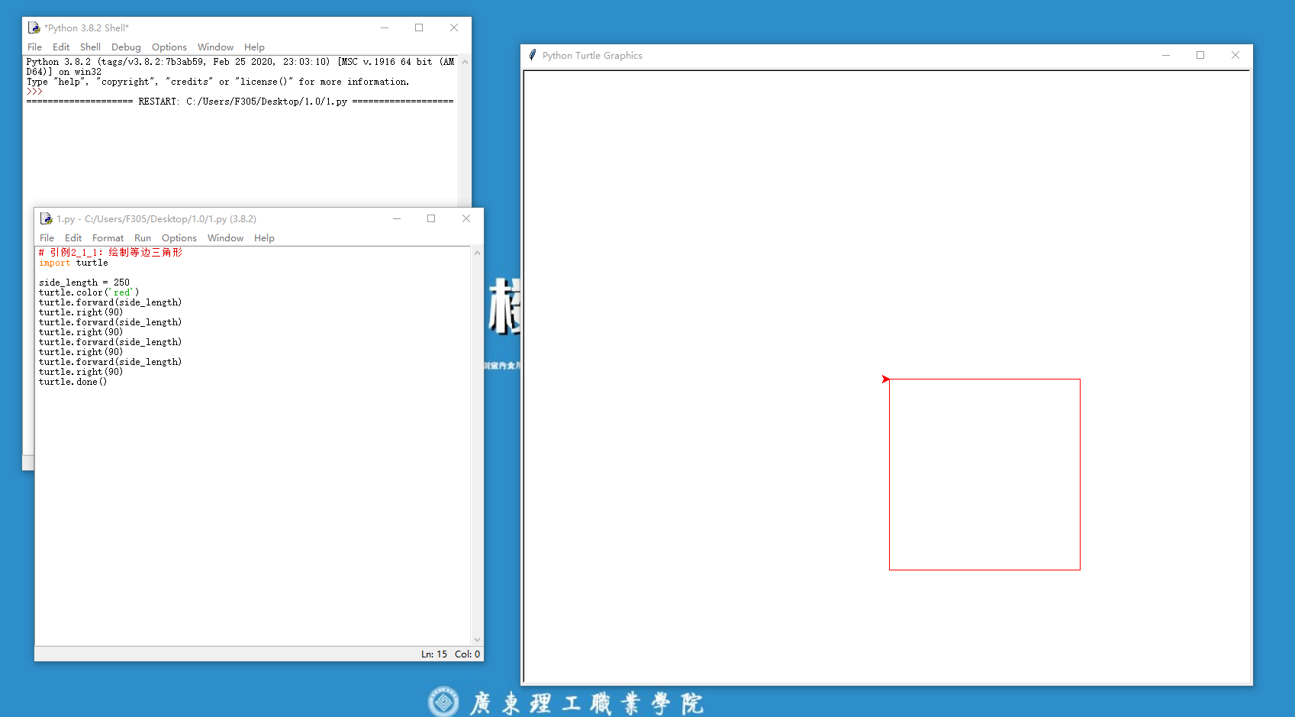Maximize the Python Turtle Graphics window
The height and width of the screenshot is (717, 1295).
1200,55
